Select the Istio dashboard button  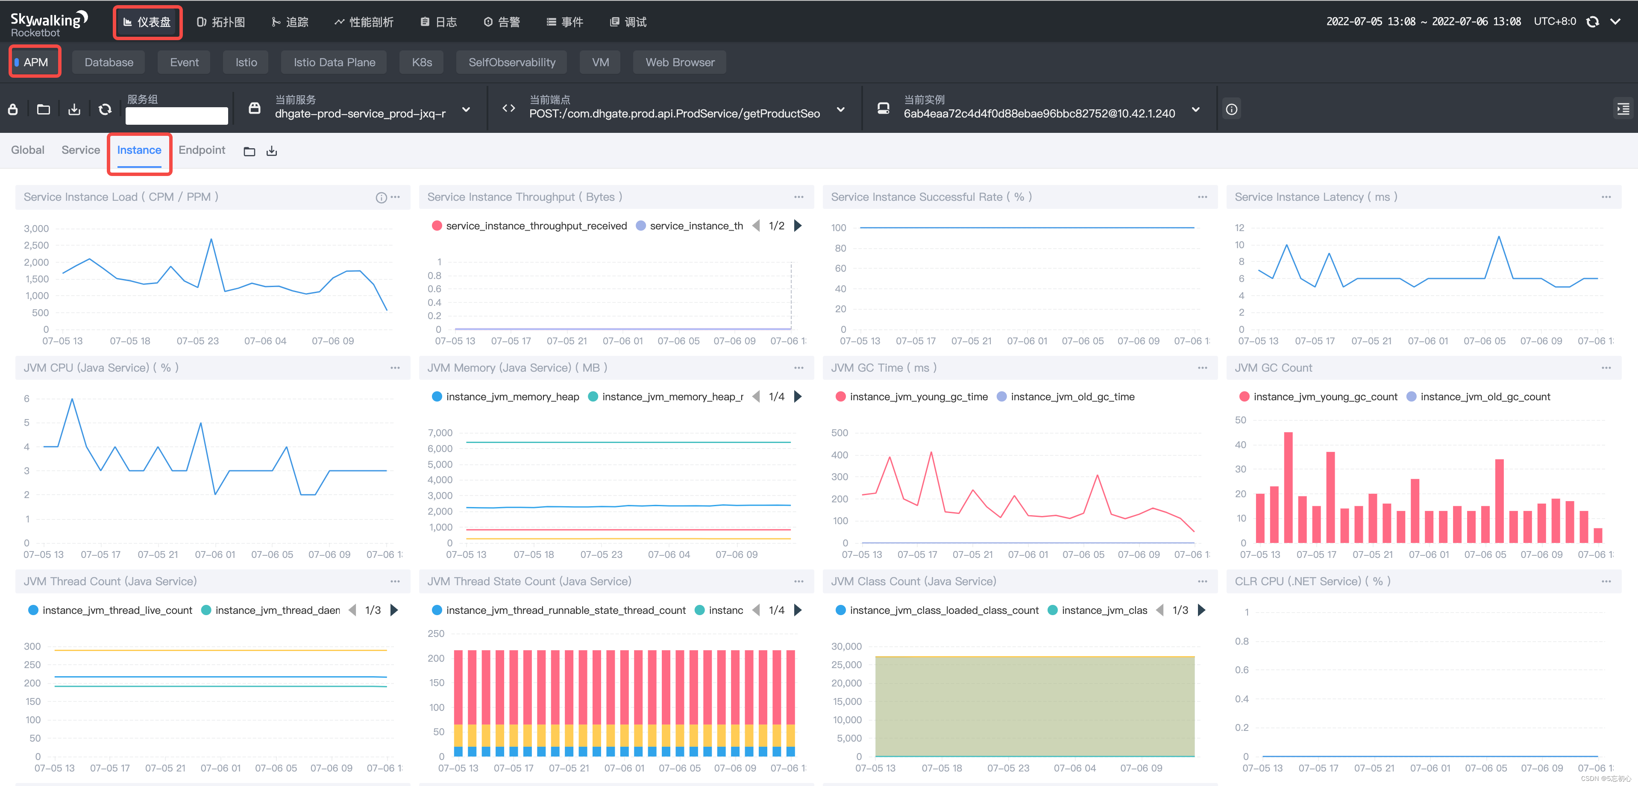[x=246, y=62]
